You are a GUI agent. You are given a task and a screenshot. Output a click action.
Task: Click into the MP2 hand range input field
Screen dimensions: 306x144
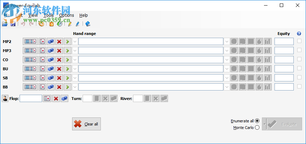(151, 42)
